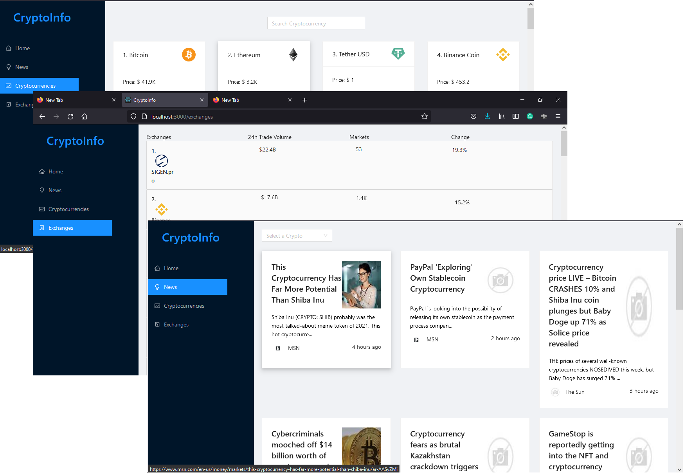This screenshot has height=476, width=684.
Task: Click the extension icon next to Grammarly
Action: (x=544, y=116)
